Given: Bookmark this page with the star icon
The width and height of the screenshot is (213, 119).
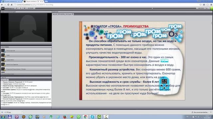Looking at the screenshot, I should tap(200, 5).
